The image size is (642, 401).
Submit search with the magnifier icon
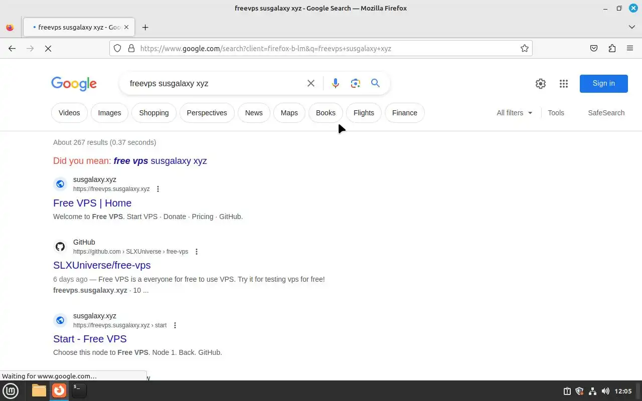[x=375, y=83]
